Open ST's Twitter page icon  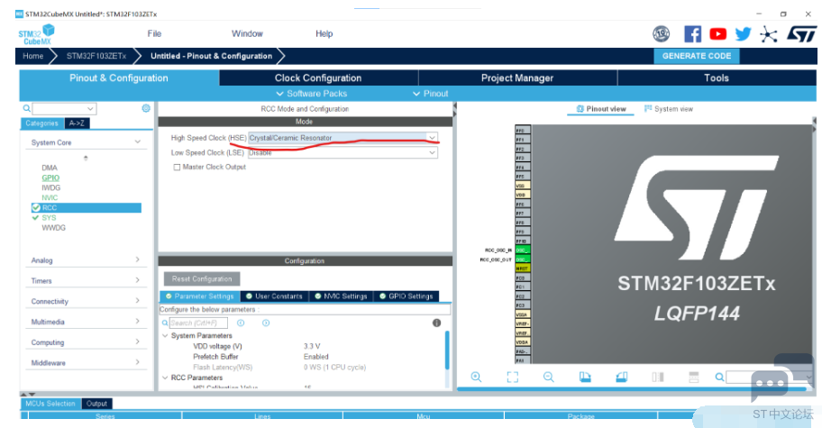[x=743, y=34]
